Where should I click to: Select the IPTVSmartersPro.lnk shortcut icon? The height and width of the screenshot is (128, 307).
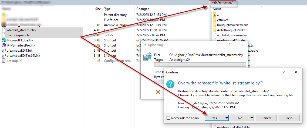pyautogui.click(x=4, y=45)
